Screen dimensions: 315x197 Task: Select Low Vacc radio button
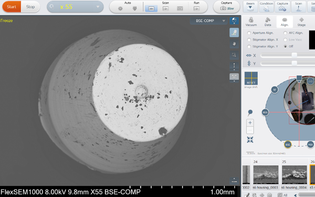coord(285,39)
